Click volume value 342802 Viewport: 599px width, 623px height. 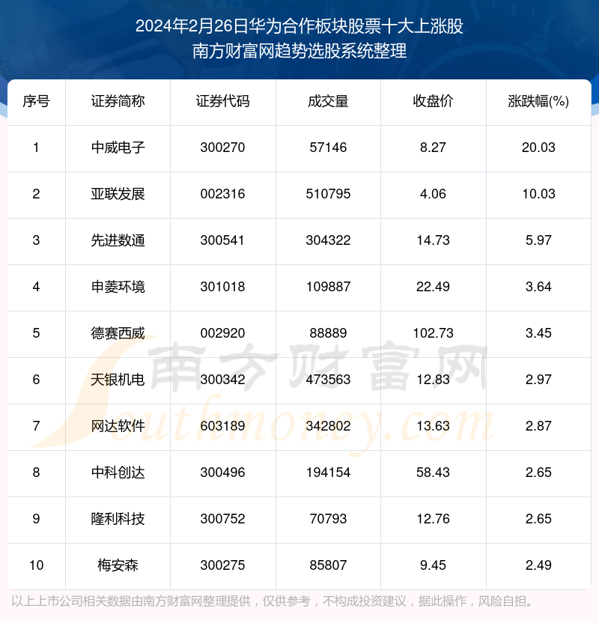pos(328,426)
